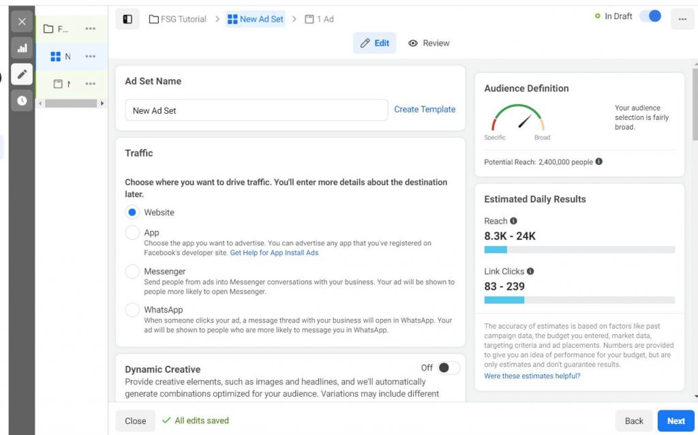The image size is (698, 435).
Task: Select the pencil edit icon in sidebar
Action: [x=22, y=74]
